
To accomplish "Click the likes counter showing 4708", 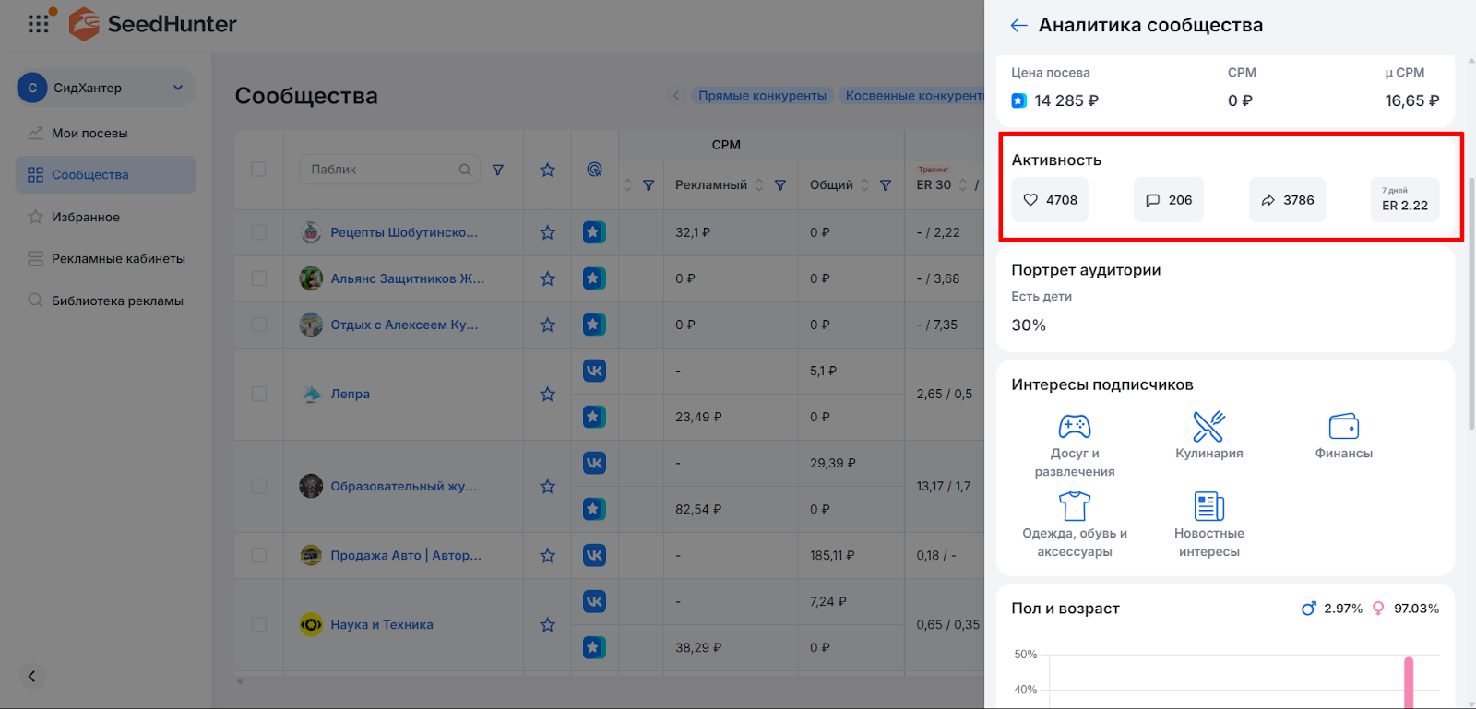I will click(x=1050, y=200).
